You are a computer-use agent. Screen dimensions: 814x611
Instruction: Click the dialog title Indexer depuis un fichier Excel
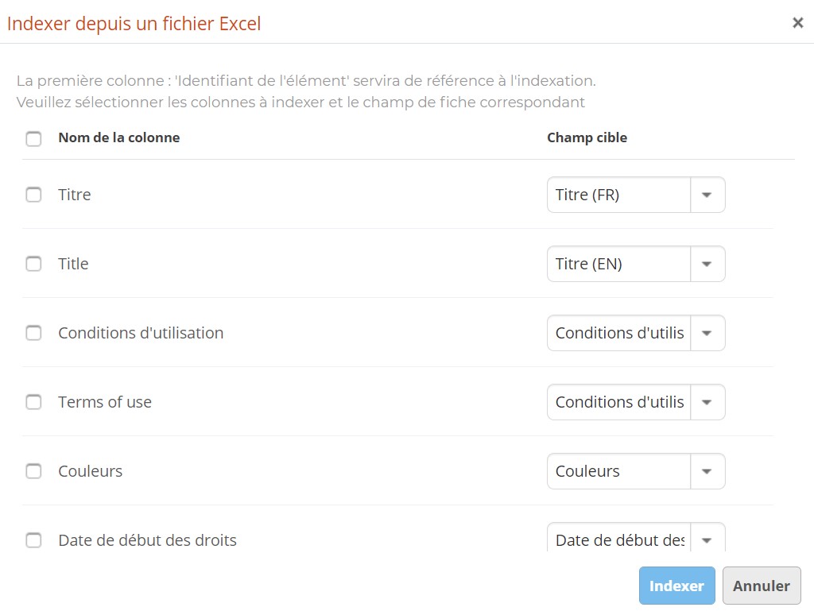(x=134, y=24)
